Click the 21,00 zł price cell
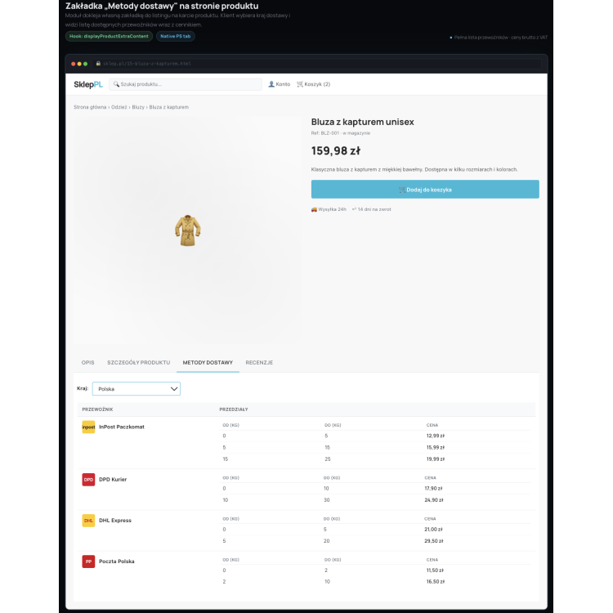This screenshot has width=613, height=613. (433, 530)
